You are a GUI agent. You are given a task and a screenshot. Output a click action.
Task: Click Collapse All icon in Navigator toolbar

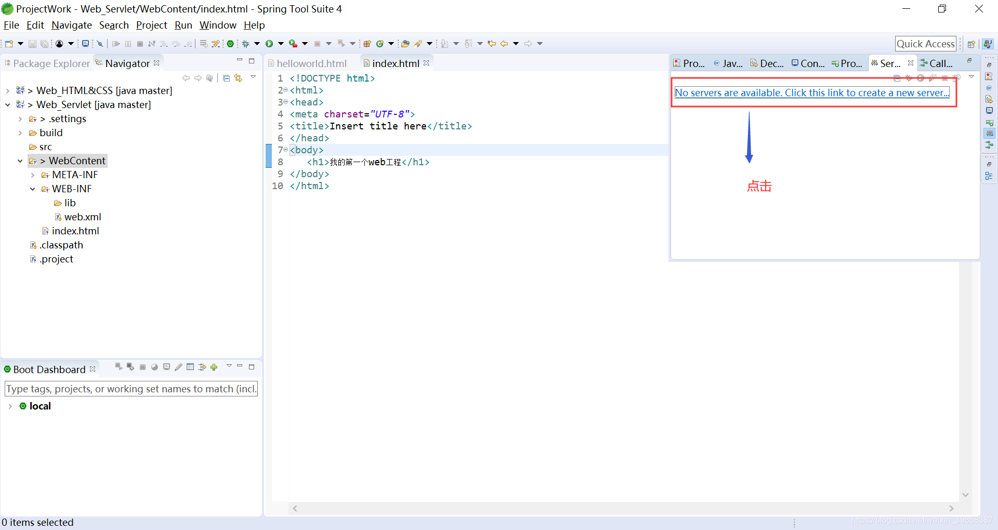point(226,78)
